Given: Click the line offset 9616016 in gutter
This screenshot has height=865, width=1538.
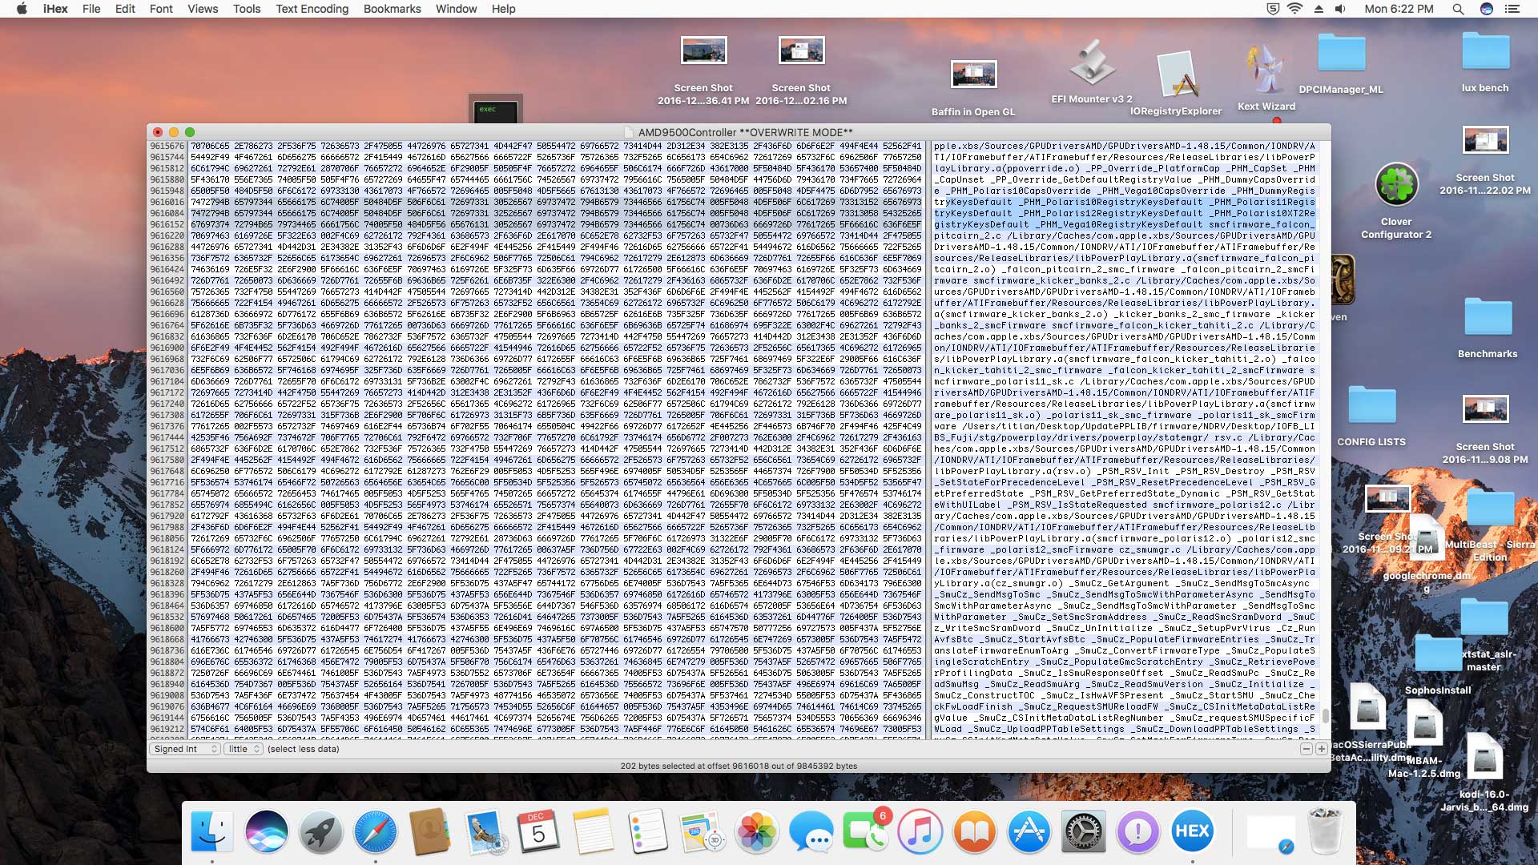Looking at the screenshot, I should click(x=167, y=202).
